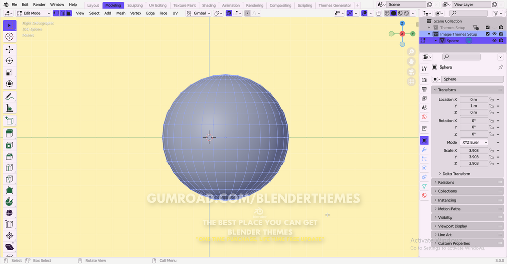The image size is (507, 264).
Task: Enable vertex select mode
Action: click(x=56, y=13)
